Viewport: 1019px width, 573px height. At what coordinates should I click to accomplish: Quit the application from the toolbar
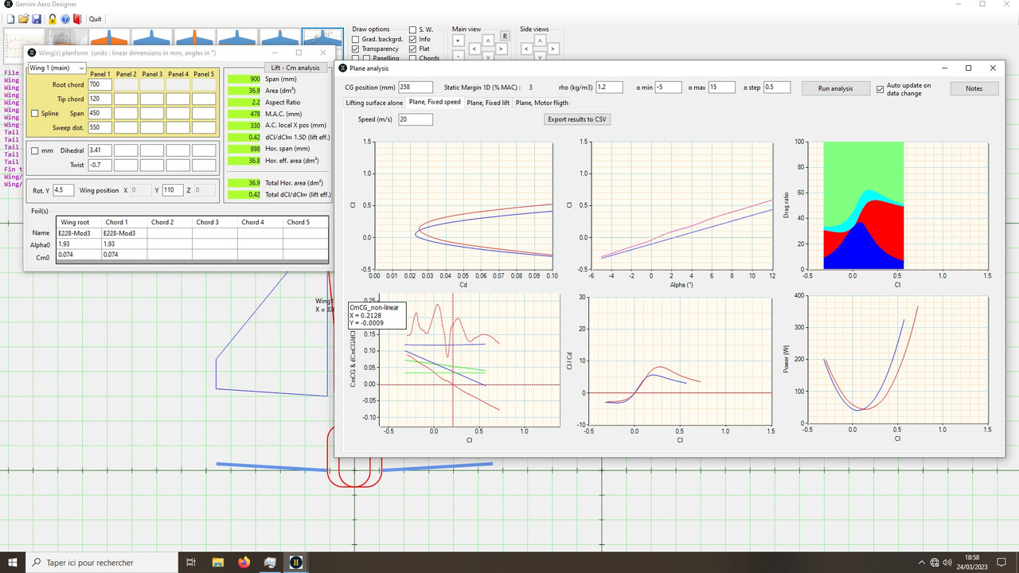coord(96,19)
